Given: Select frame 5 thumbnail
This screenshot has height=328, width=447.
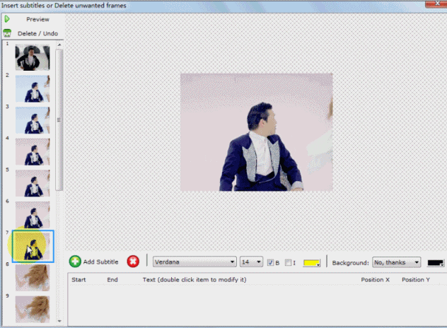Looking at the screenshot, I should [x=33, y=183].
